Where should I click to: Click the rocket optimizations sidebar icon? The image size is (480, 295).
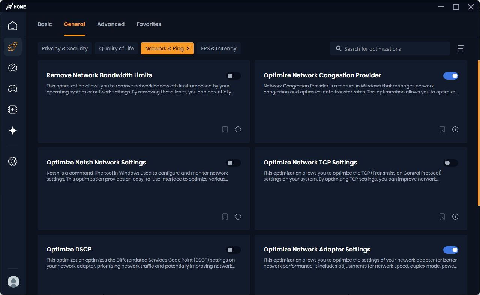(13, 47)
